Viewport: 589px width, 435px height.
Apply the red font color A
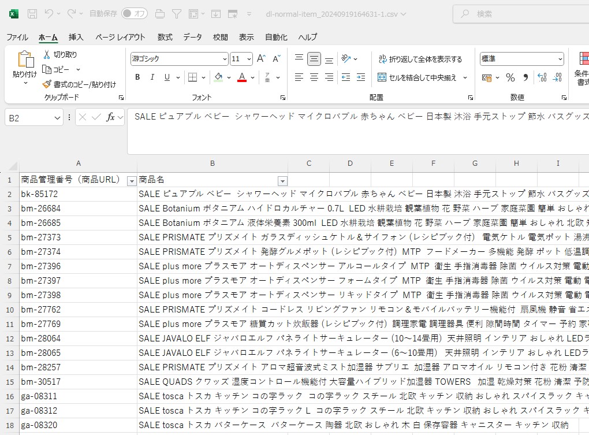(243, 77)
